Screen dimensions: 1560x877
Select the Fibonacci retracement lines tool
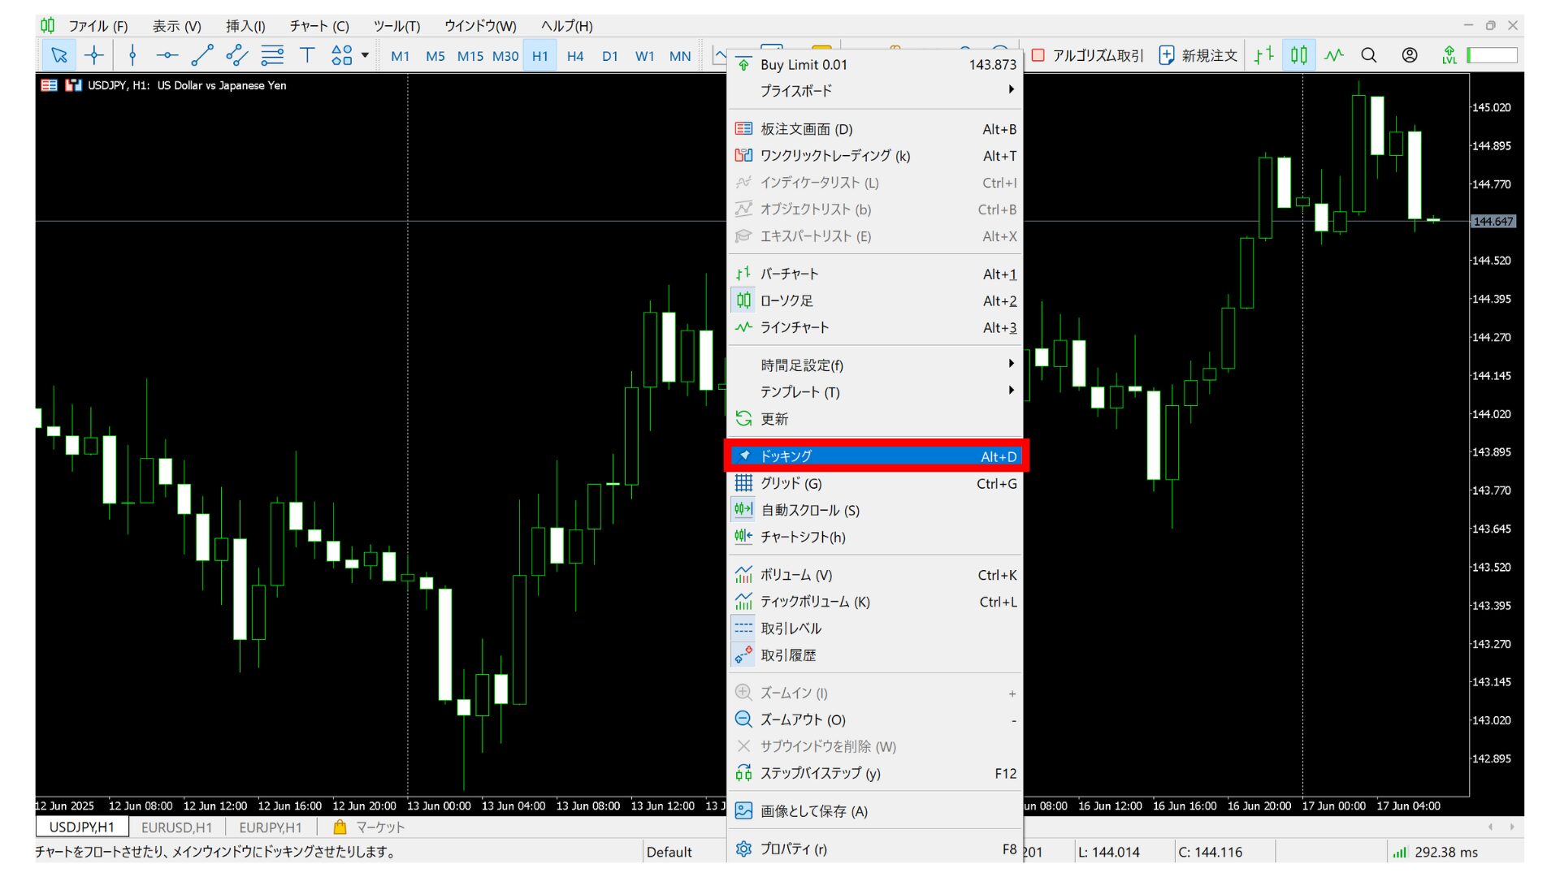272,55
